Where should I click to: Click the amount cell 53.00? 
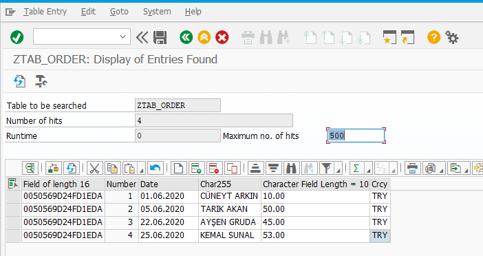pyautogui.click(x=315, y=235)
